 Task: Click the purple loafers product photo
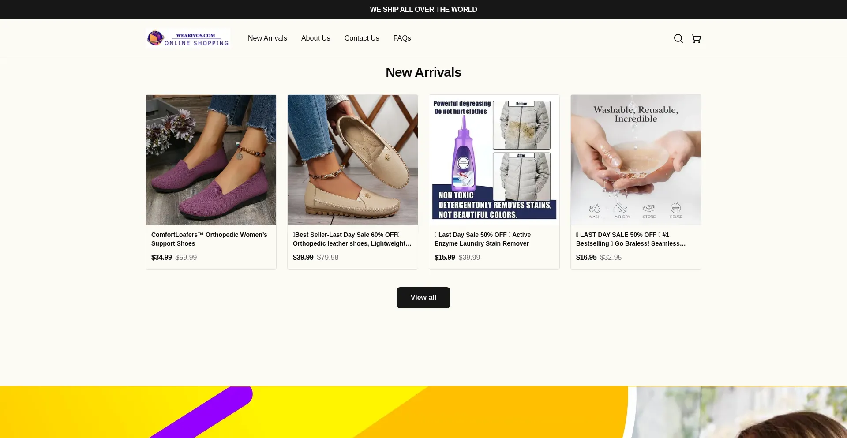click(211, 160)
